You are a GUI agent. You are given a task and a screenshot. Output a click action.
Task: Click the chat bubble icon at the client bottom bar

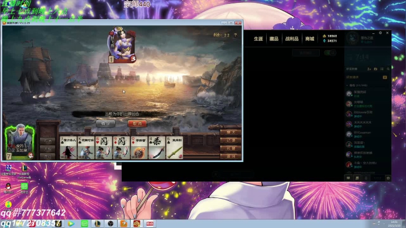pyautogui.click(x=348, y=178)
